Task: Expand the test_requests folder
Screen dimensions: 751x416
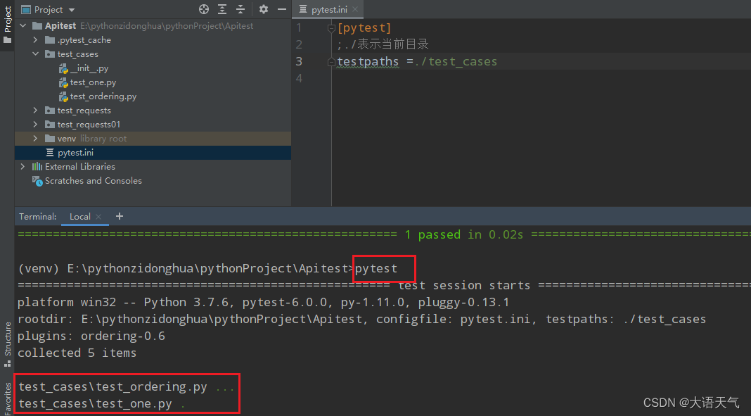Action: [35, 111]
